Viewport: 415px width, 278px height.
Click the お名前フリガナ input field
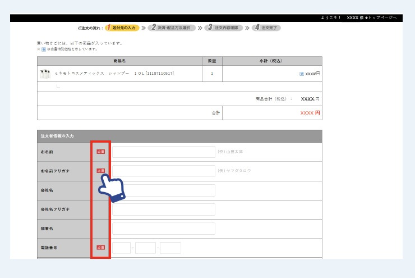click(163, 171)
